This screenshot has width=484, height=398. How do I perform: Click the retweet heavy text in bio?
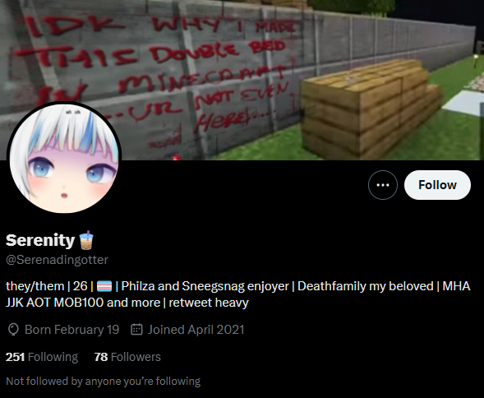(209, 303)
